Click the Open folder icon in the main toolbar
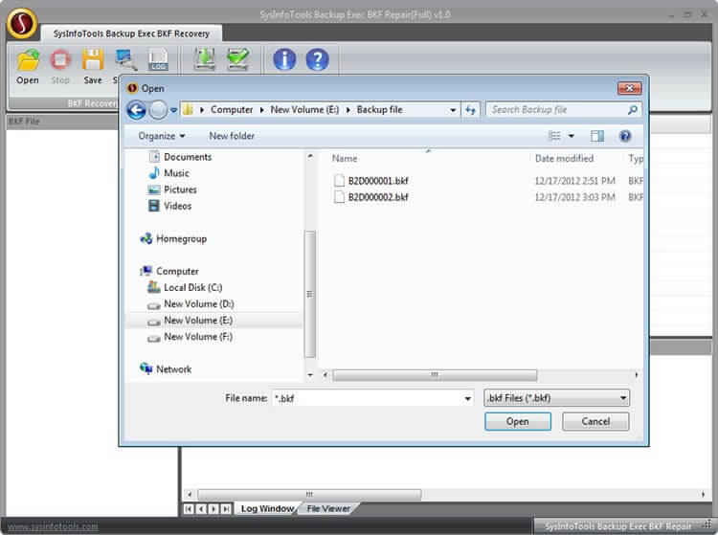Screen dimensions: 718x535 tap(28, 60)
